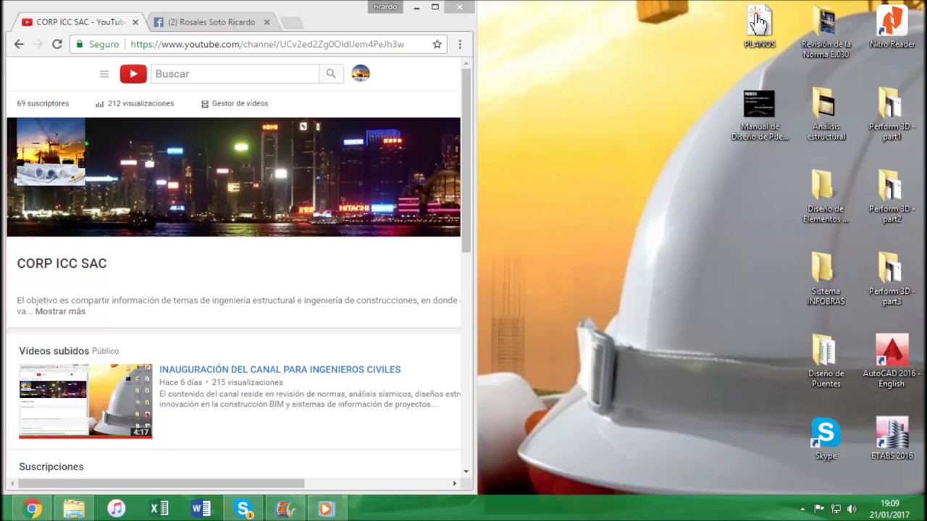Open media player taskbar icon

327,509
